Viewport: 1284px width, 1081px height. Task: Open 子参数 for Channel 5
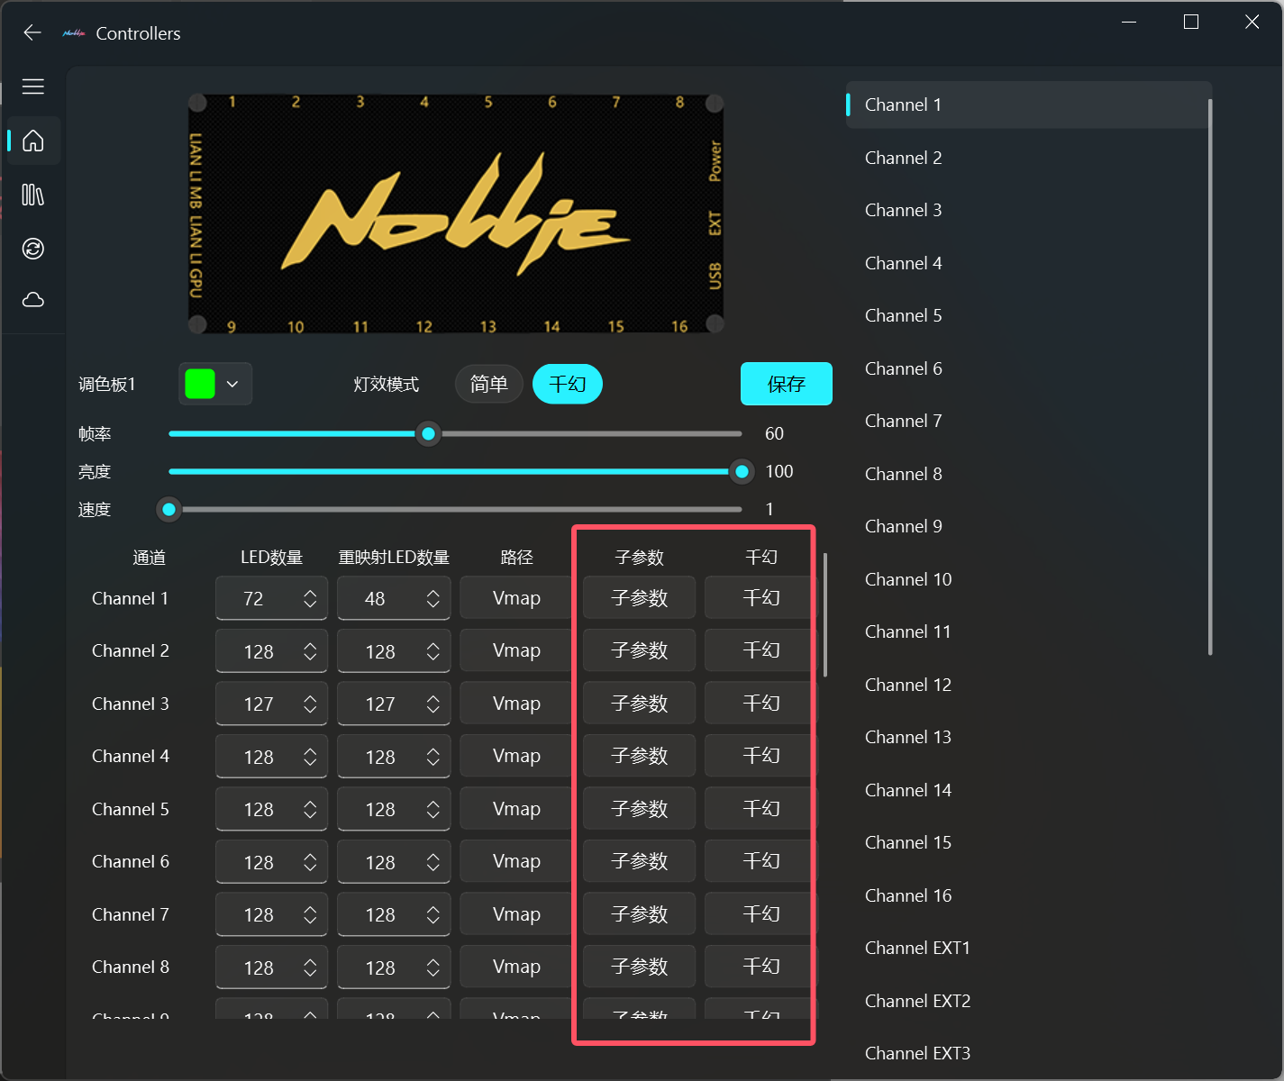[640, 809]
